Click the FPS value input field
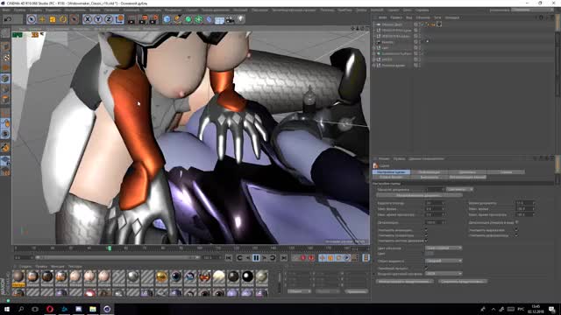The height and width of the screenshot is (315, 561). [435, 203]
